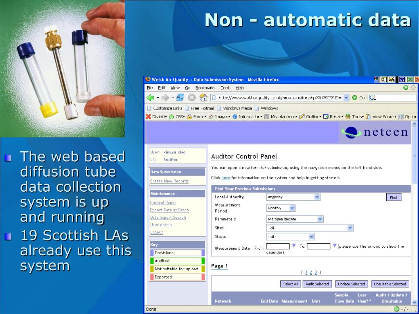
Task: Click the page vertical scrollbar
Action: pos(414,213)
